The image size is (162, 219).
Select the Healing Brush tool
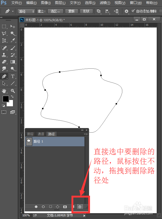click(x=4, y=48)
